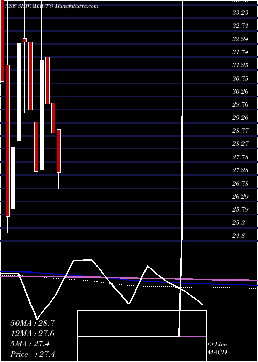Click the small red candlestick near 32.24
The height and width of the screenshot is (362, 258).
coord(25,40)
